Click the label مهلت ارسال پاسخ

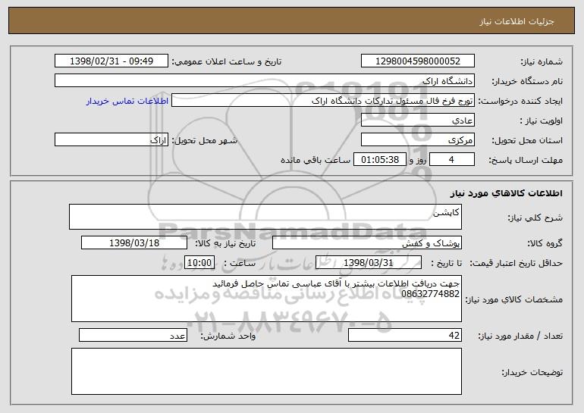tap(526, 160)
